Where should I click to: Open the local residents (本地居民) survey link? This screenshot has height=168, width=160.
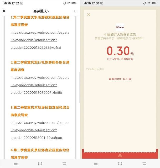click(x=40, y=130)
